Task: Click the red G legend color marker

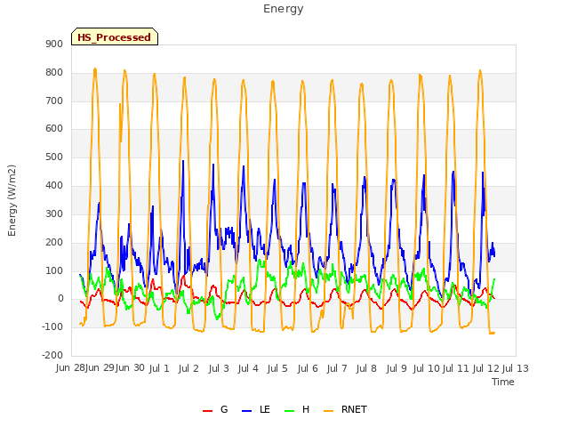Action: (x=207, y=411)
